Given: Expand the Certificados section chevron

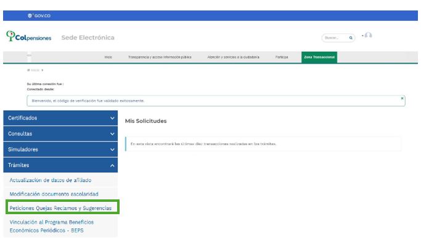Looking at the screenshot, I should point(112,118).
